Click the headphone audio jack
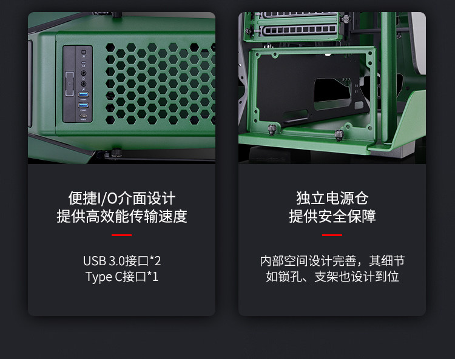Viewport: 455px width, 359px height. click(83, 73)
